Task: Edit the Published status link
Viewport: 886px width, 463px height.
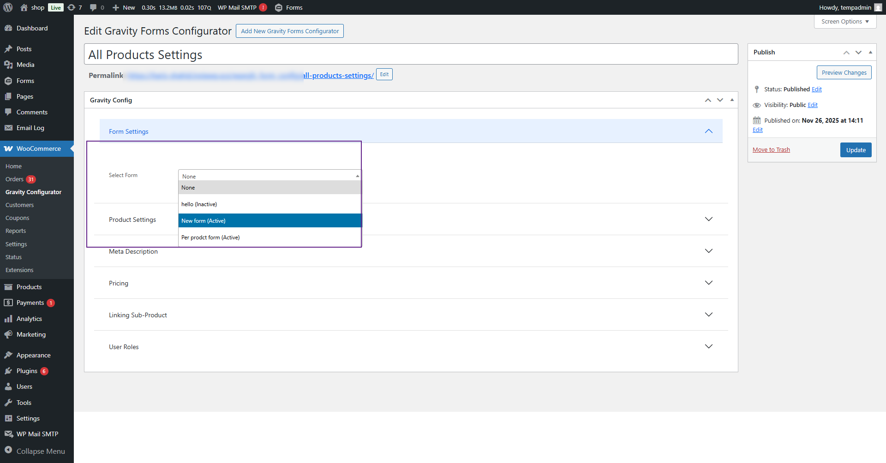Action: tap(816, 89)
